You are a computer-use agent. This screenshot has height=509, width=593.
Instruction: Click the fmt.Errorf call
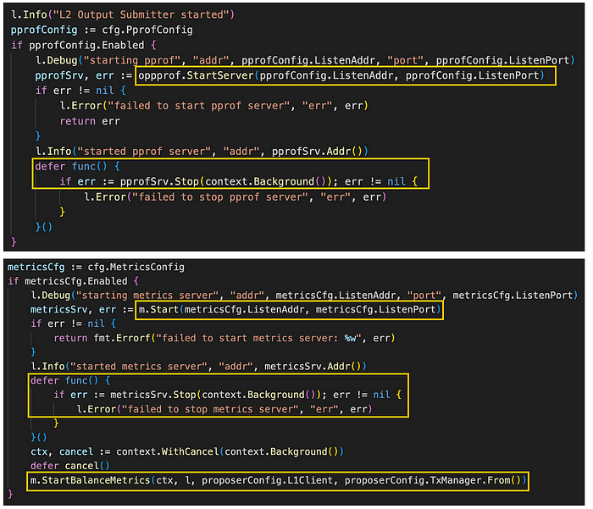tap(244, 338)
